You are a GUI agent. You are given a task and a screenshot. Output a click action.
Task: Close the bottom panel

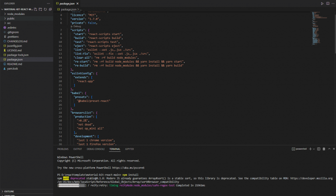[x=334, y=149]
